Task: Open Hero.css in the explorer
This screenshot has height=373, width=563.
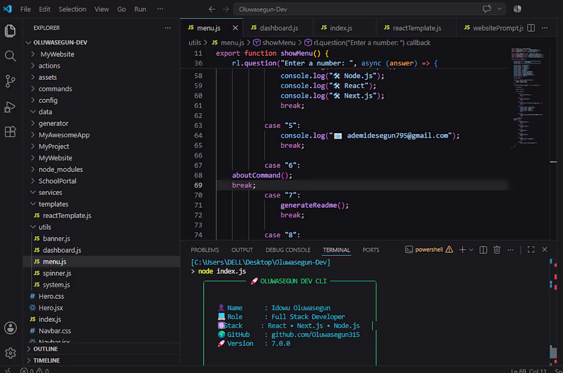Action: coord(101,296)
